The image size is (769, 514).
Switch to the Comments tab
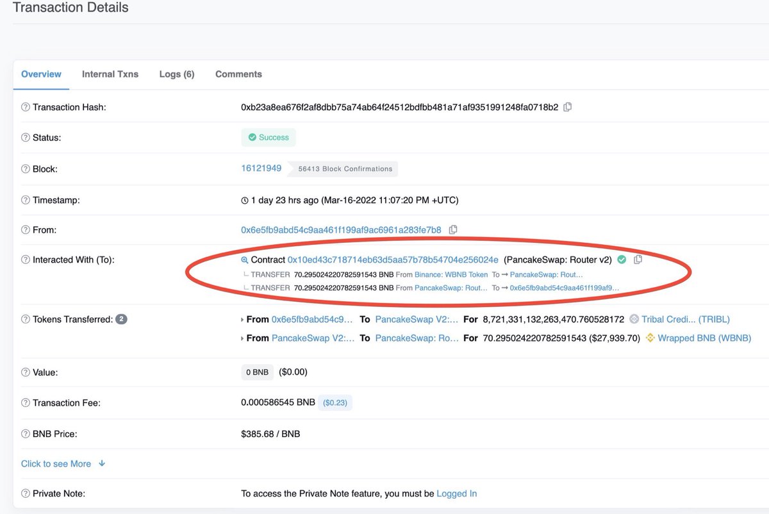[x=238, y=74]
